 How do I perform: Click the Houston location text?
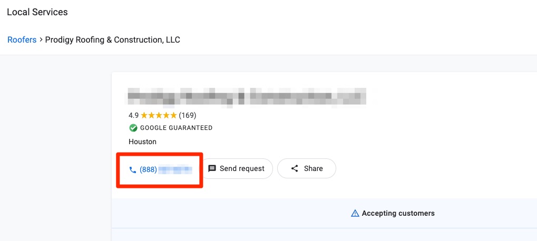pos(142,142)
